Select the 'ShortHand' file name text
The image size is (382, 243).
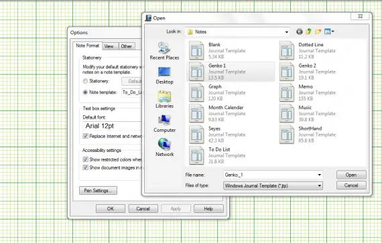pos(310,129)
